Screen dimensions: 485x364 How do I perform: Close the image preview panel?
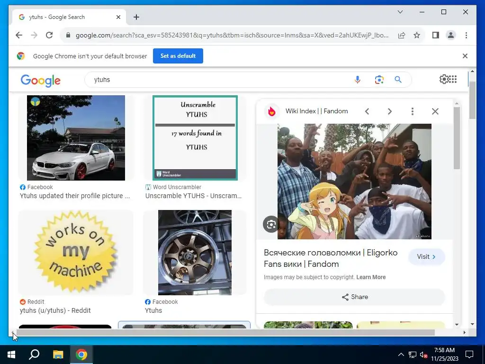coord(435,111)
